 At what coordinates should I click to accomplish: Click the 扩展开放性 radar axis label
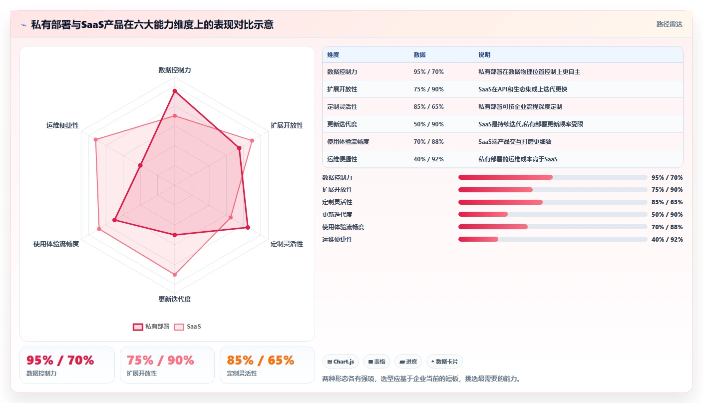[287, 125]
